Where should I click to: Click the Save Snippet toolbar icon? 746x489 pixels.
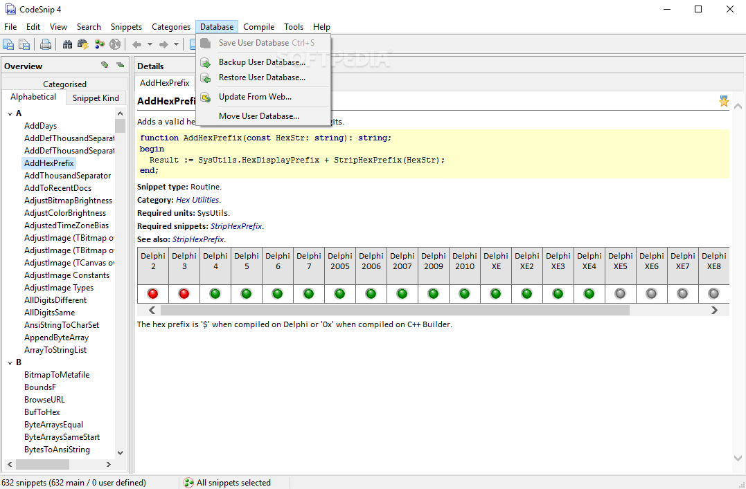click(x=8, y=45)
